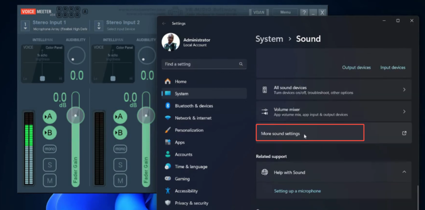The height and width of the screenshot is (210, 425).
Task: Click the Apps icon in sidebar
Action: [168, 142]
